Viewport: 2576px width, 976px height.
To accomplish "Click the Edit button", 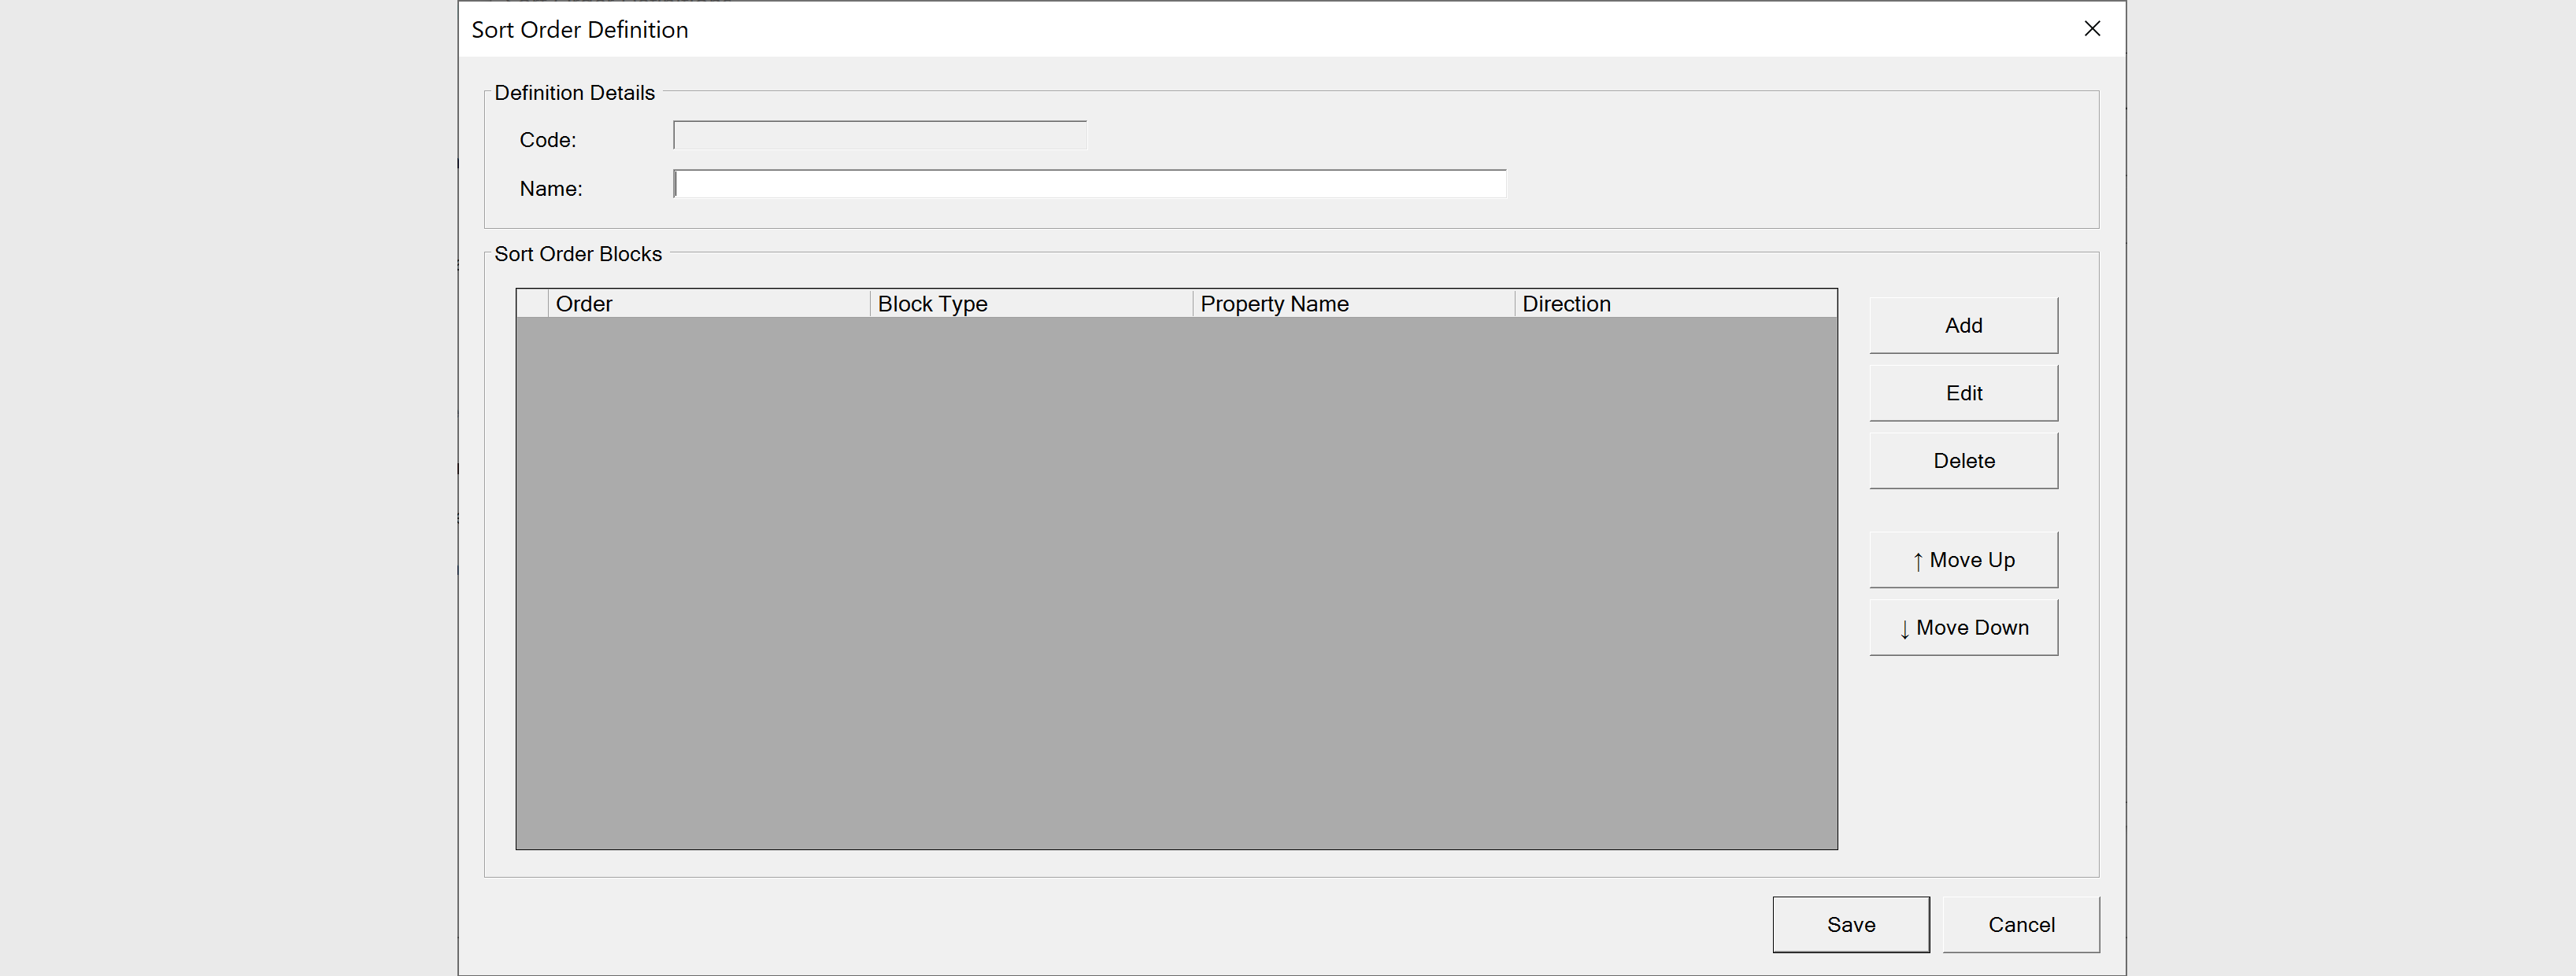I will pyautogui.click(x=1962, y=392).
